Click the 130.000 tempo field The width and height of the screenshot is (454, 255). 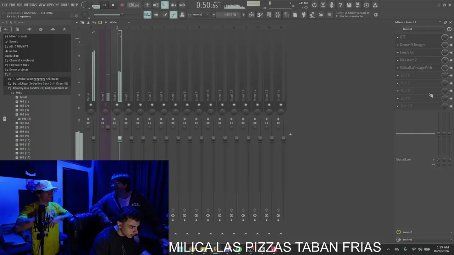[134, 5]
